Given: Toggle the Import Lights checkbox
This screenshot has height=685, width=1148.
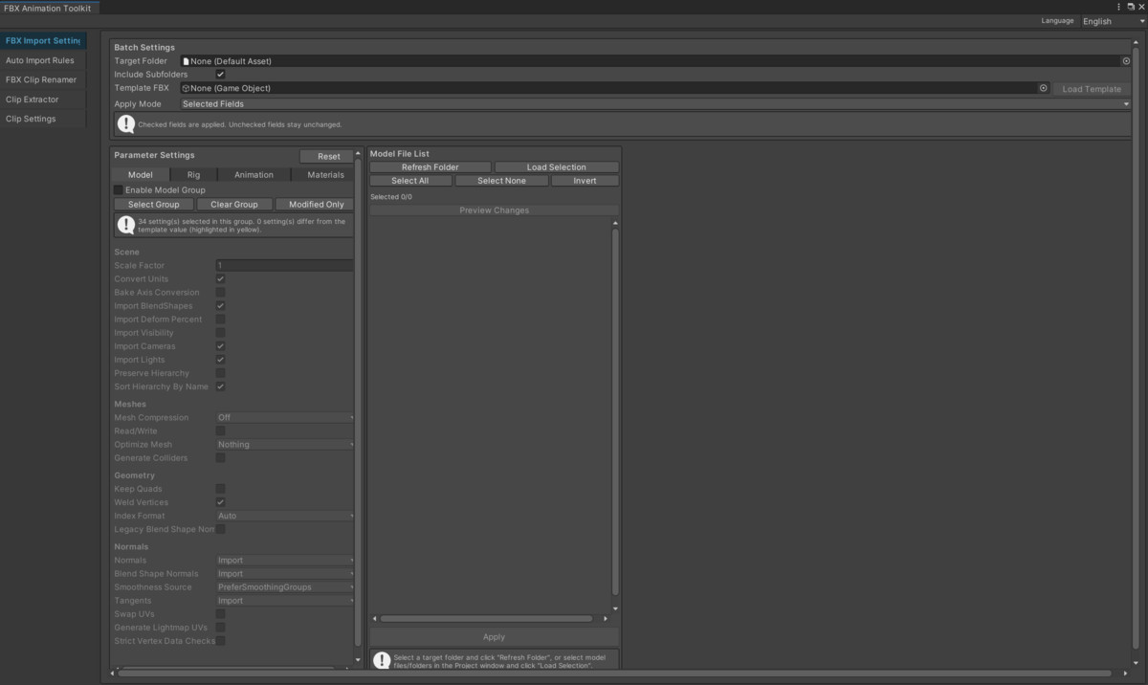Looking at the screenshot, I should pyautogui.click(x=220, y=360).
